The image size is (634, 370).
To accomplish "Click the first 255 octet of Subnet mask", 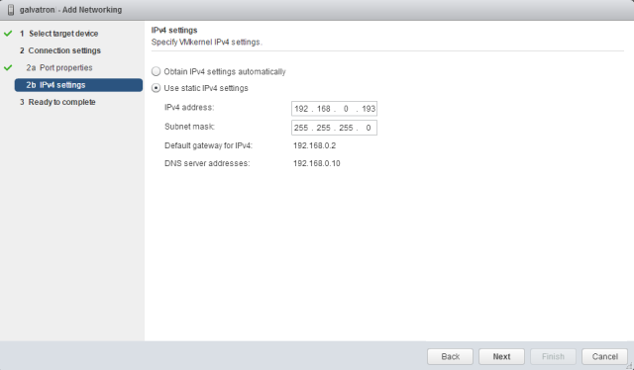I will coord(301,128).
